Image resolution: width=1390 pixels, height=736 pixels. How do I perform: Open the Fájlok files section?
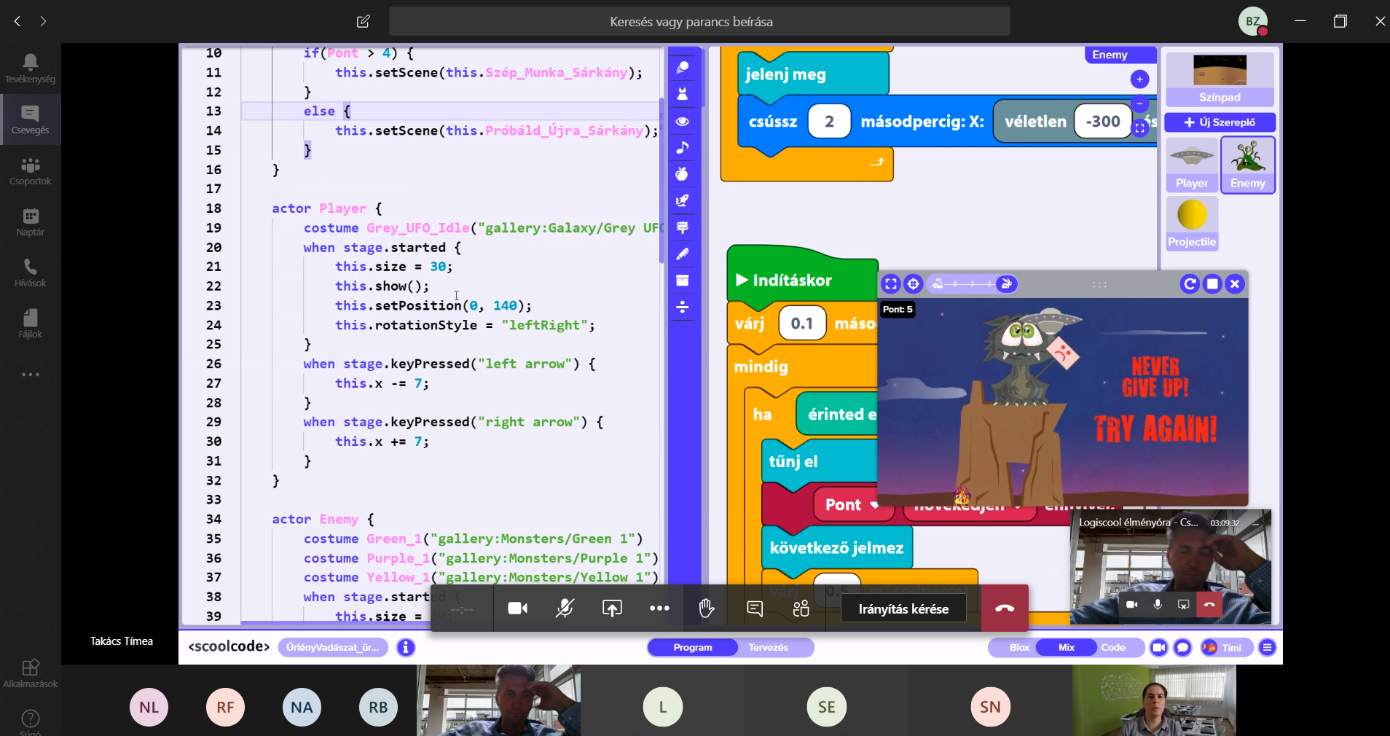[30, 324]
